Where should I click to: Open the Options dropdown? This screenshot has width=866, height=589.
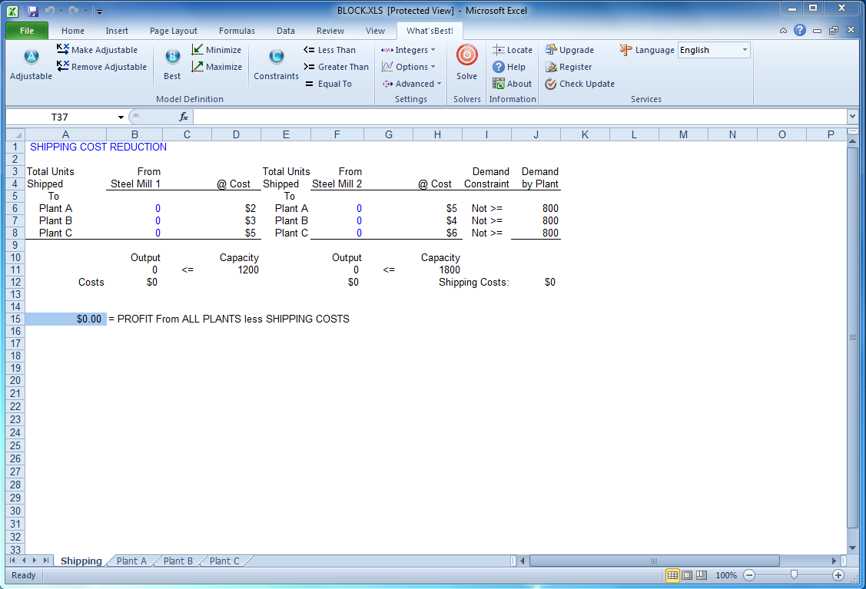409,67
